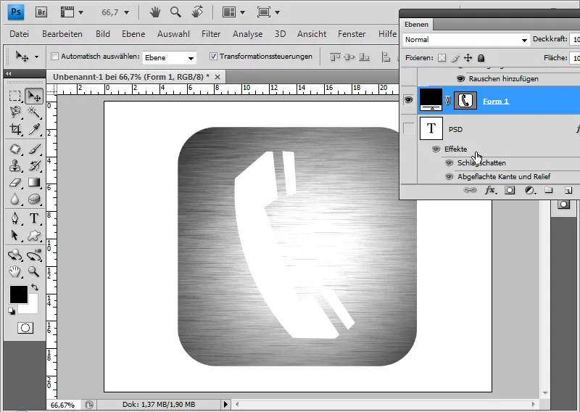This screenshot has width=580, height=412.
Task: Click the foreground color black swatch
Action: click(19, 294)
